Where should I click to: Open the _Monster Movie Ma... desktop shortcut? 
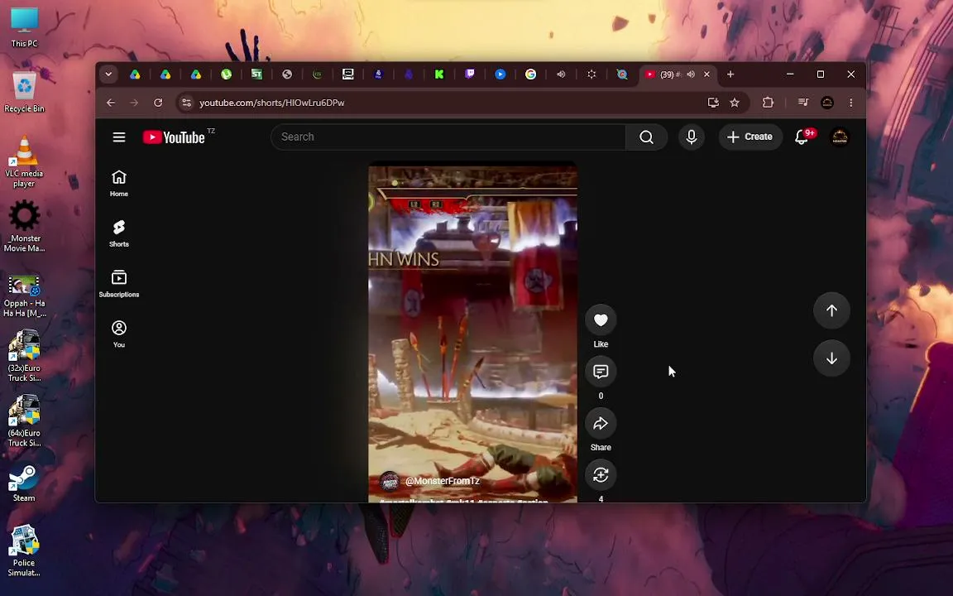[24, 227]
